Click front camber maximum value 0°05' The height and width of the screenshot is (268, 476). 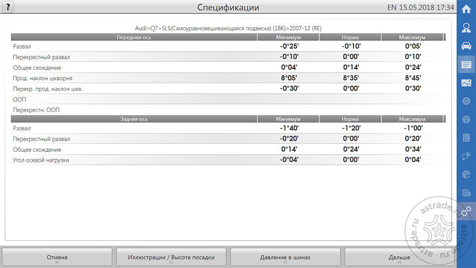coord(413,46)
